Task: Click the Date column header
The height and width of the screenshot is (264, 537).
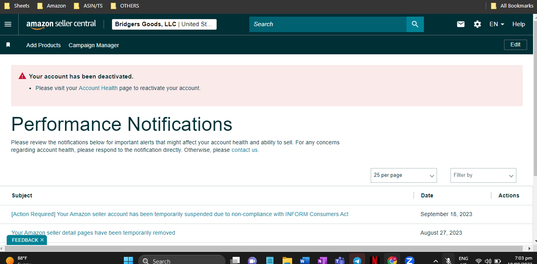Action: click(427, 195)
